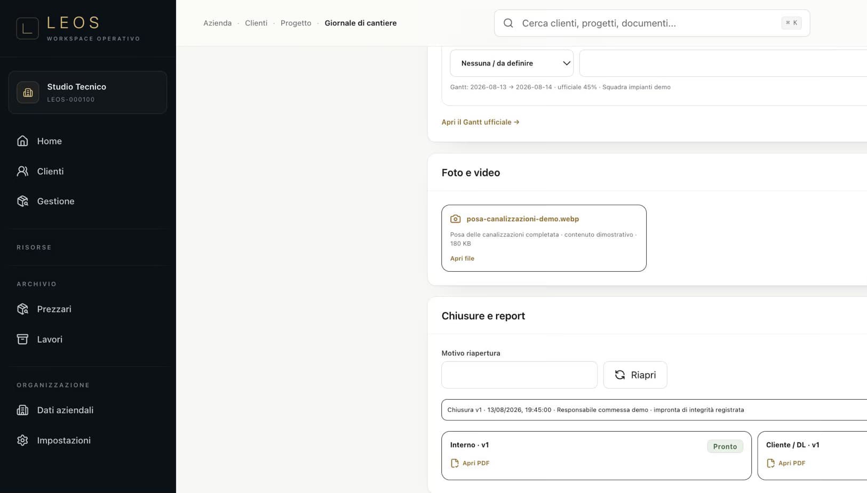
Task: Click Progetto breadcrumb
Action: (296, 23)
